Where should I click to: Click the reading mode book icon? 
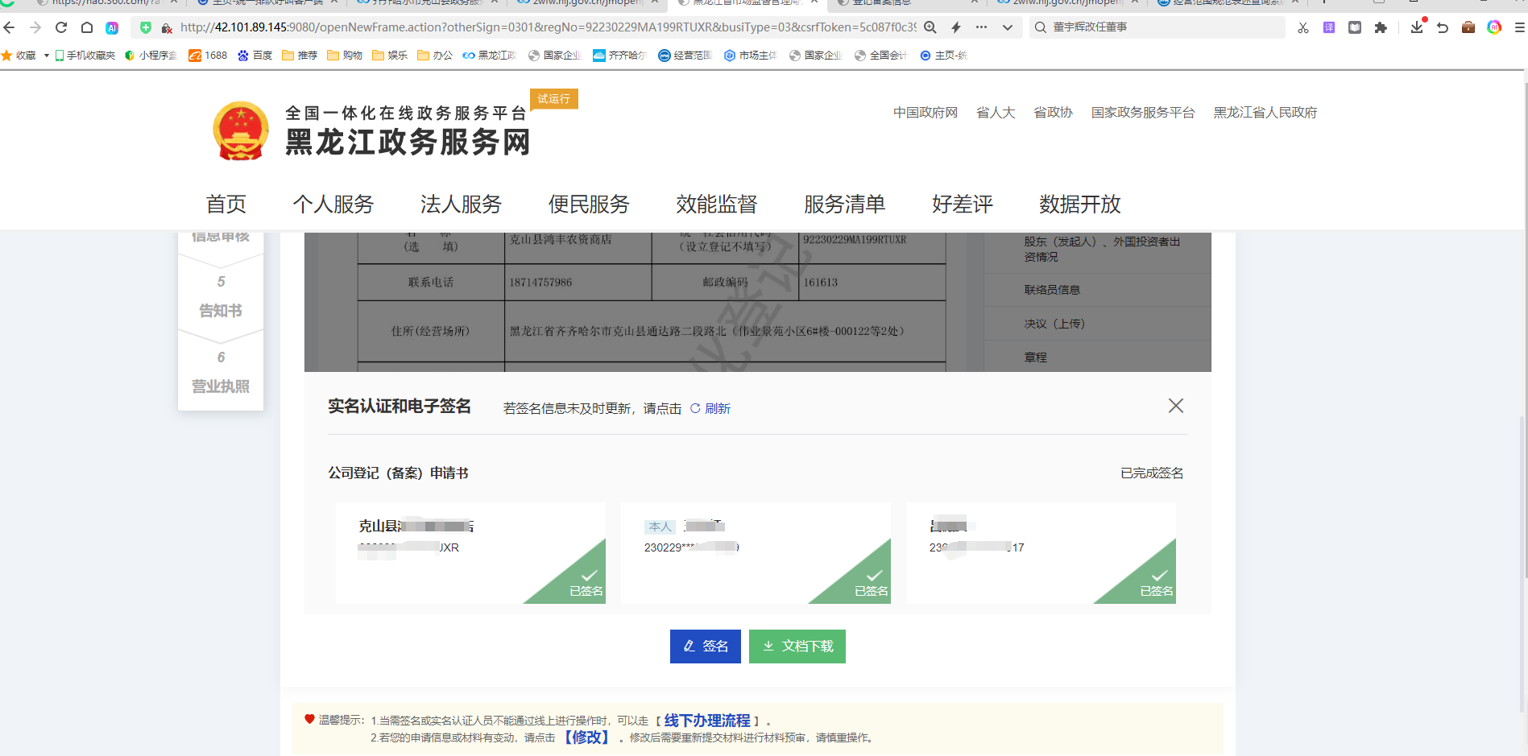pos(1355,27)
